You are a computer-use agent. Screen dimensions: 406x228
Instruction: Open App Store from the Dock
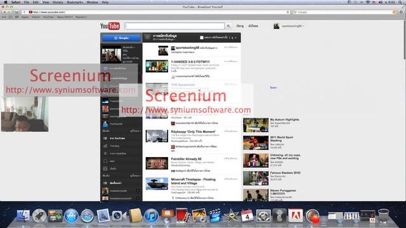click(71, 216)
